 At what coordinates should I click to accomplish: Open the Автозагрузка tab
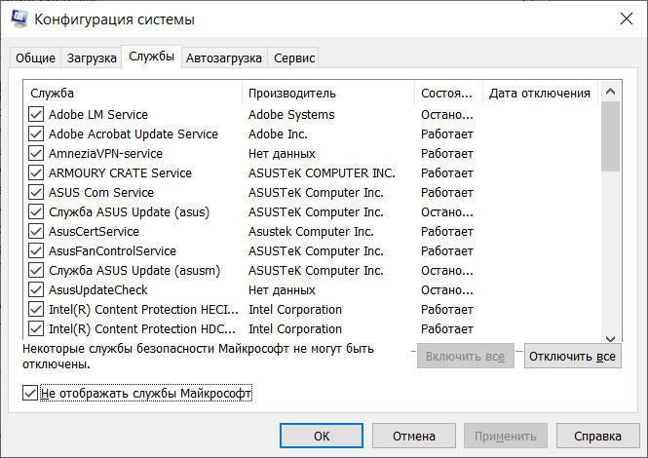(x=224, y=58)
